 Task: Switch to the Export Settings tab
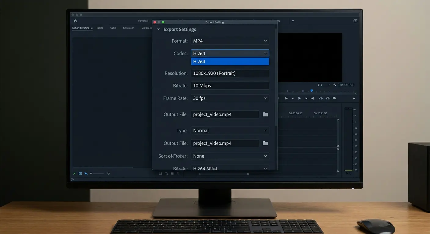(80, 28)
